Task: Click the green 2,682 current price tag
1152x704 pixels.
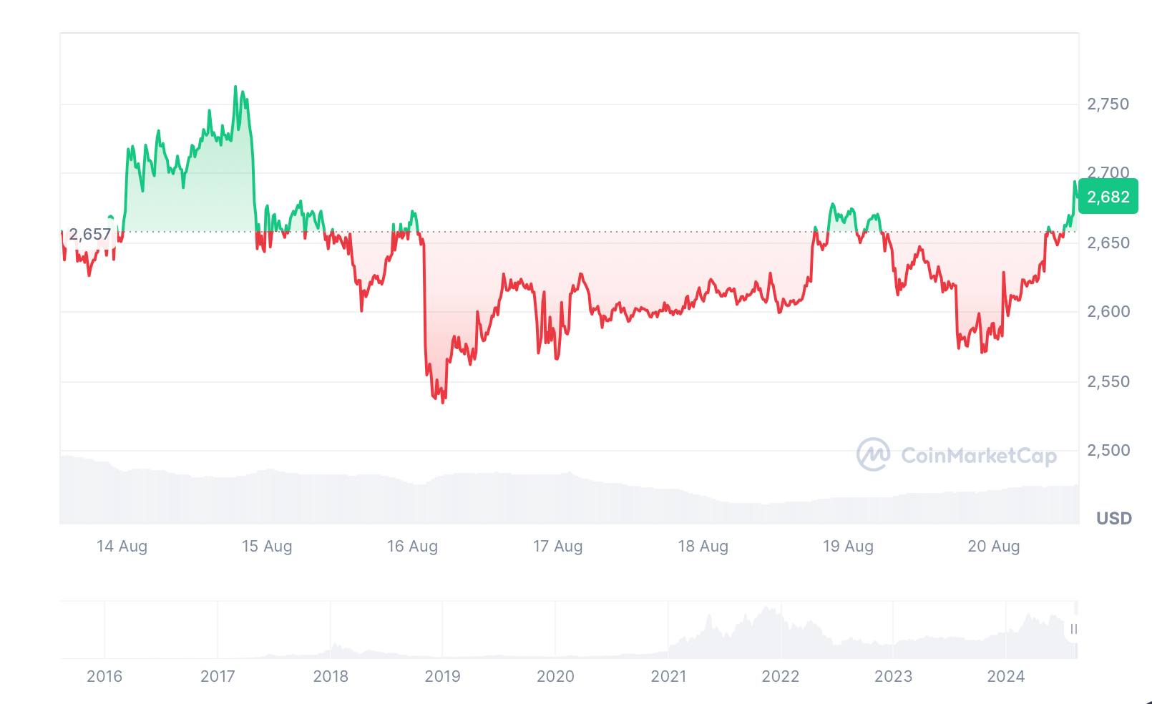Action: click(1108, 197)
